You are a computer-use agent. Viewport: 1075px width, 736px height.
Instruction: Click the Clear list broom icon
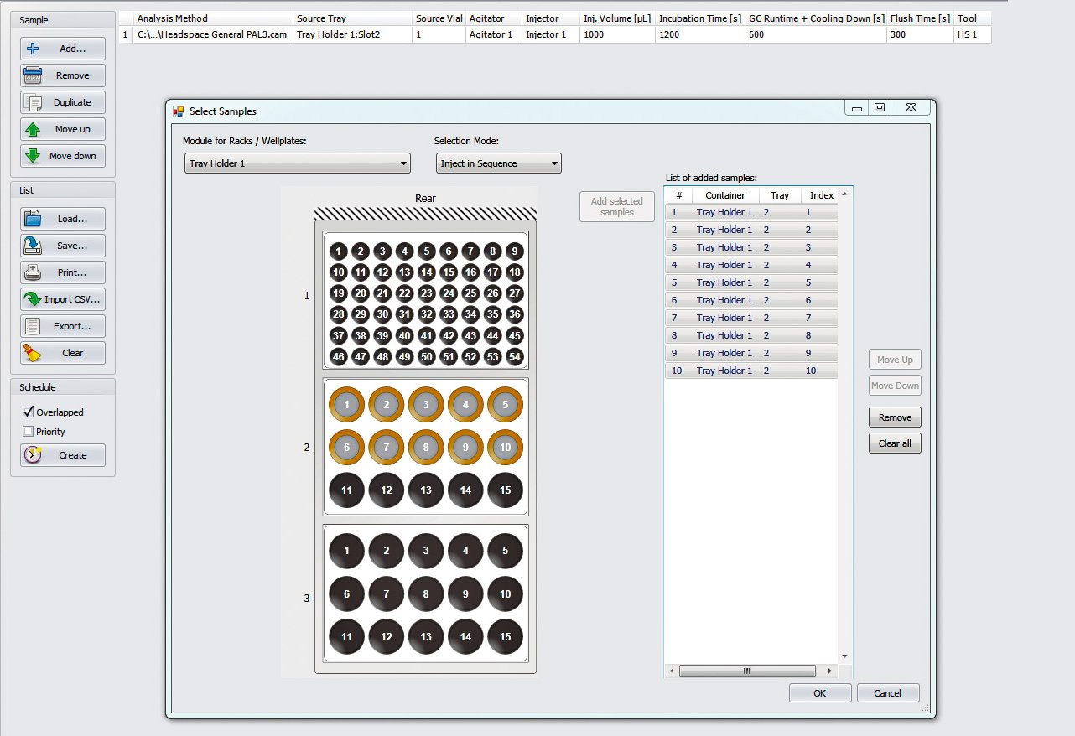click(x=34, y=353)
